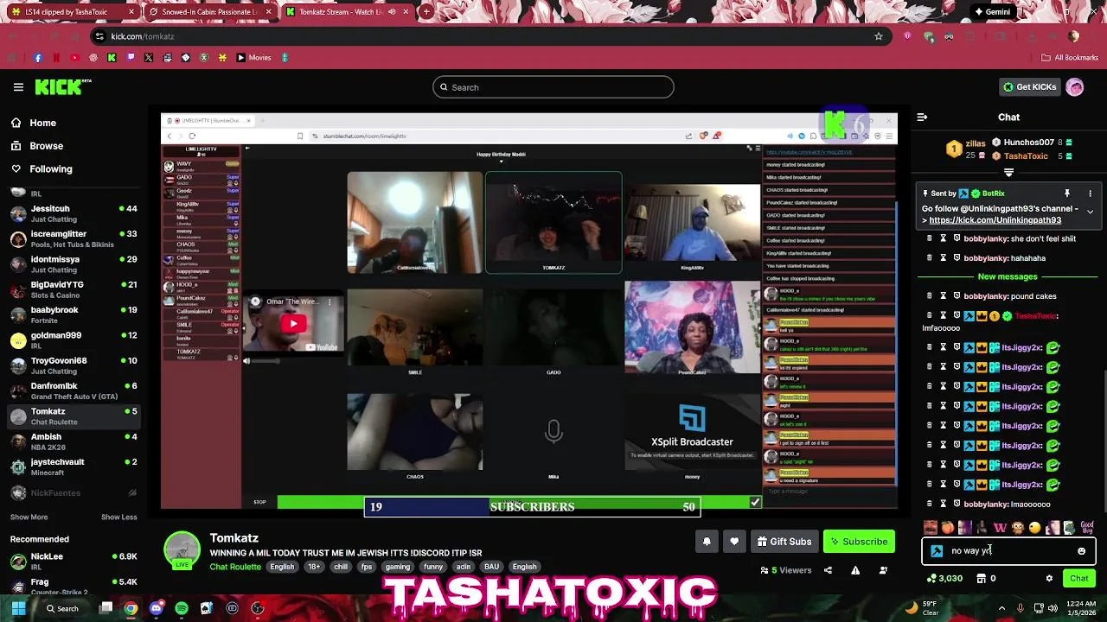Open a new browser tab
The image size is (1107, 622).
[x=426, y=12]
